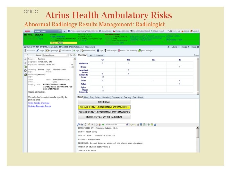Click the yellow right arrow in editor toolbar
Screen dimensions: 231x173
(x=135, y=125)
